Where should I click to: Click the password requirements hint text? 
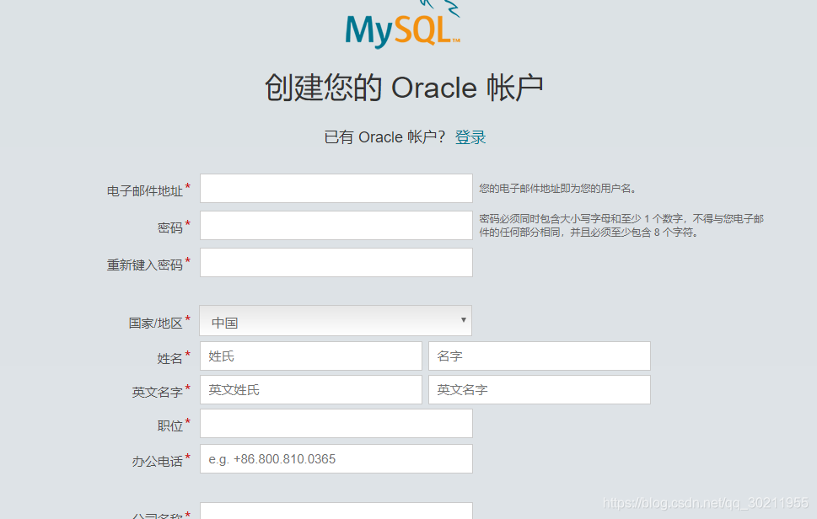coord(621,226)
